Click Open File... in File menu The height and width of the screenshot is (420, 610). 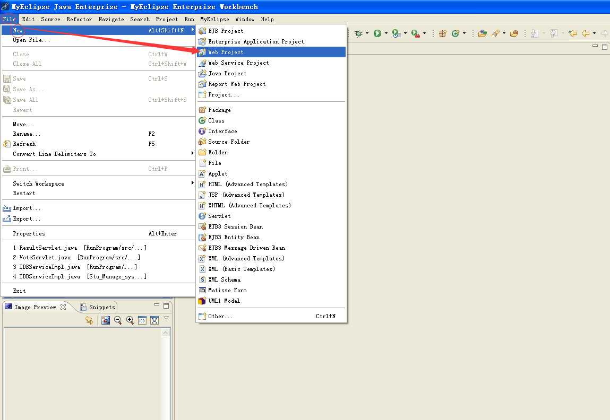point(98,40)
